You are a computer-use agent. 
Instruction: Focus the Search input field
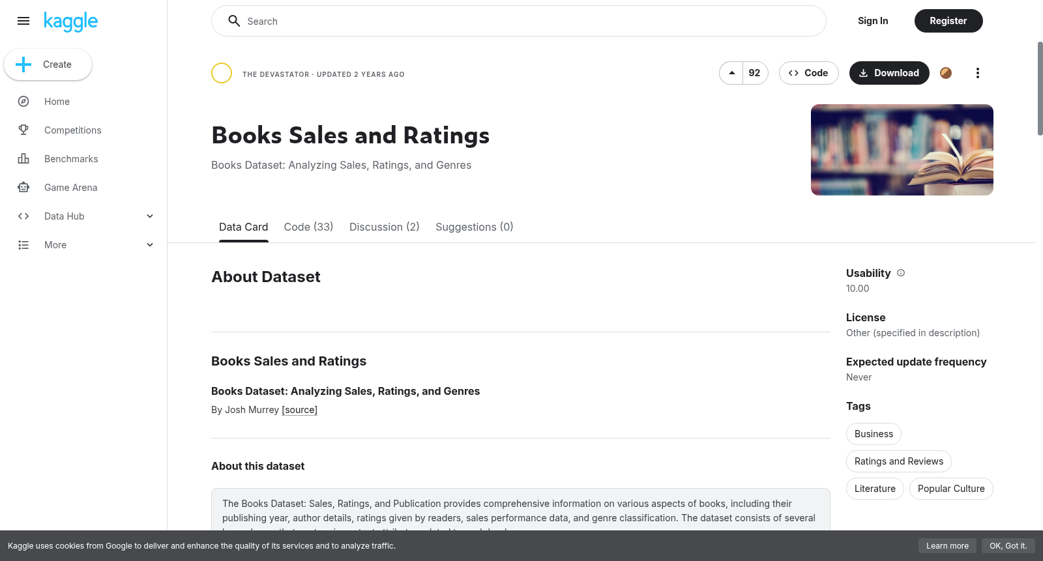tap(519, 21)
